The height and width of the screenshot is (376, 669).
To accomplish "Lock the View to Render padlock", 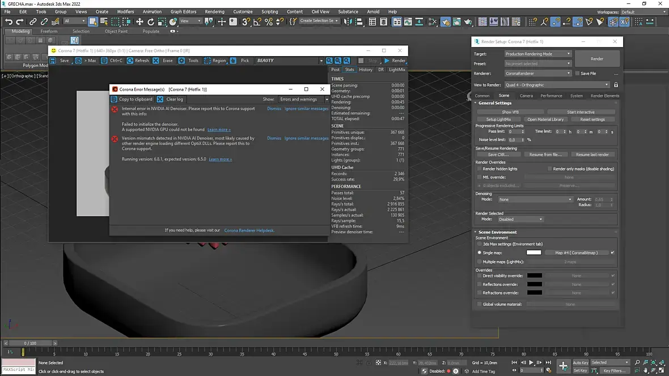I will [616, 85].
